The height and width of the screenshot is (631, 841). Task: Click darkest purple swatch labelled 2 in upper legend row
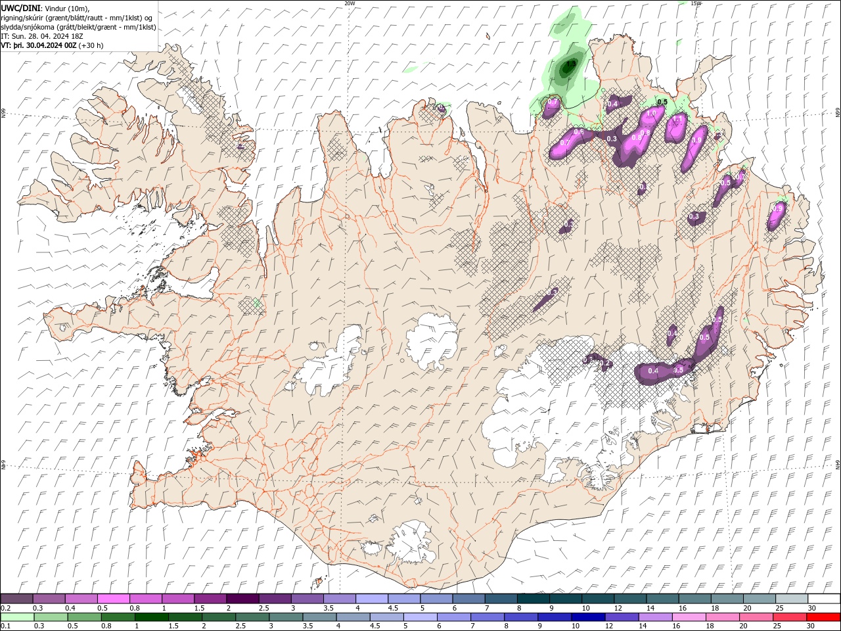[x=242, y=599]
